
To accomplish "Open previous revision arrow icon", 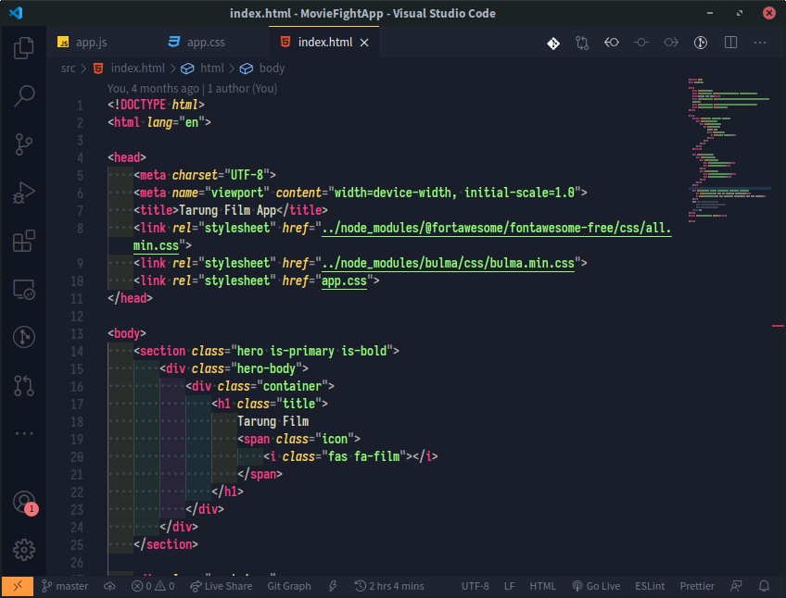I will pos(612,43).
